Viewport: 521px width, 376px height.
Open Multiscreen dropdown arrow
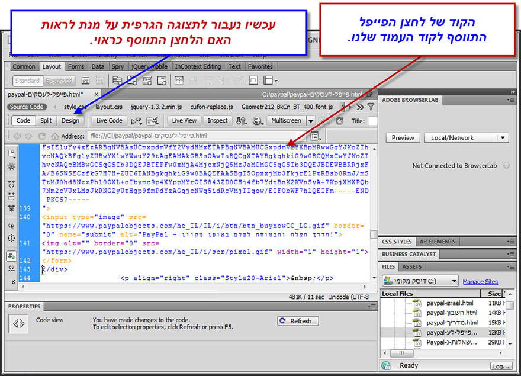[x=311, y=121]
